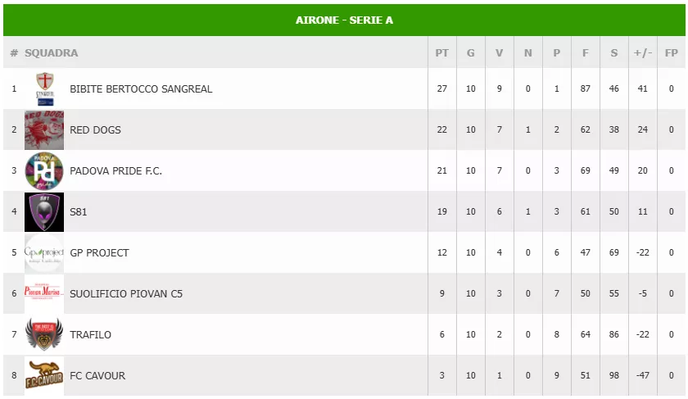Open the FC Cavour logo
The height and width of the screenshot is (399, 688).
pyautogui.click(x=44, y=375)
